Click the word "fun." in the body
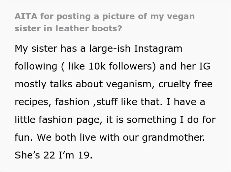The width and height of the screenshot is (231, 172). 23,137
